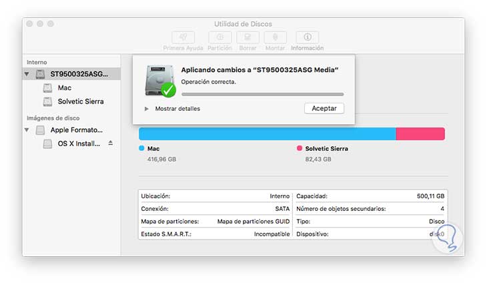Select the Borrar toolbar icon
Viewport: 487px width, 283px height.
coord(248,37)
